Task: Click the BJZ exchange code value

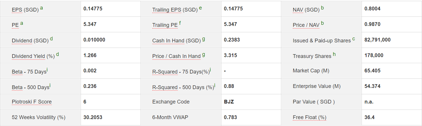Action: [x=228, y=102]
